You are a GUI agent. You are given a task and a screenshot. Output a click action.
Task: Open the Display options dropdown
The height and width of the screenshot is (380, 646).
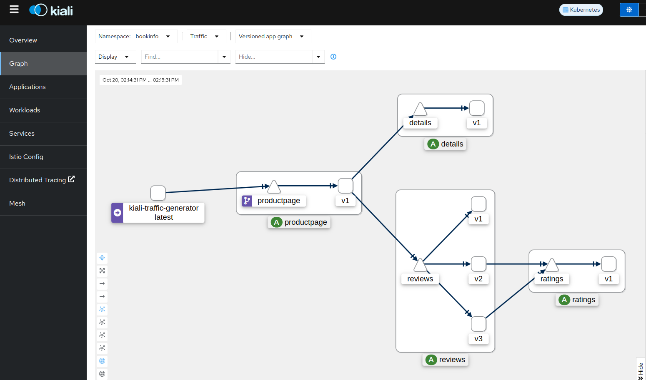(x=115, y=57)
